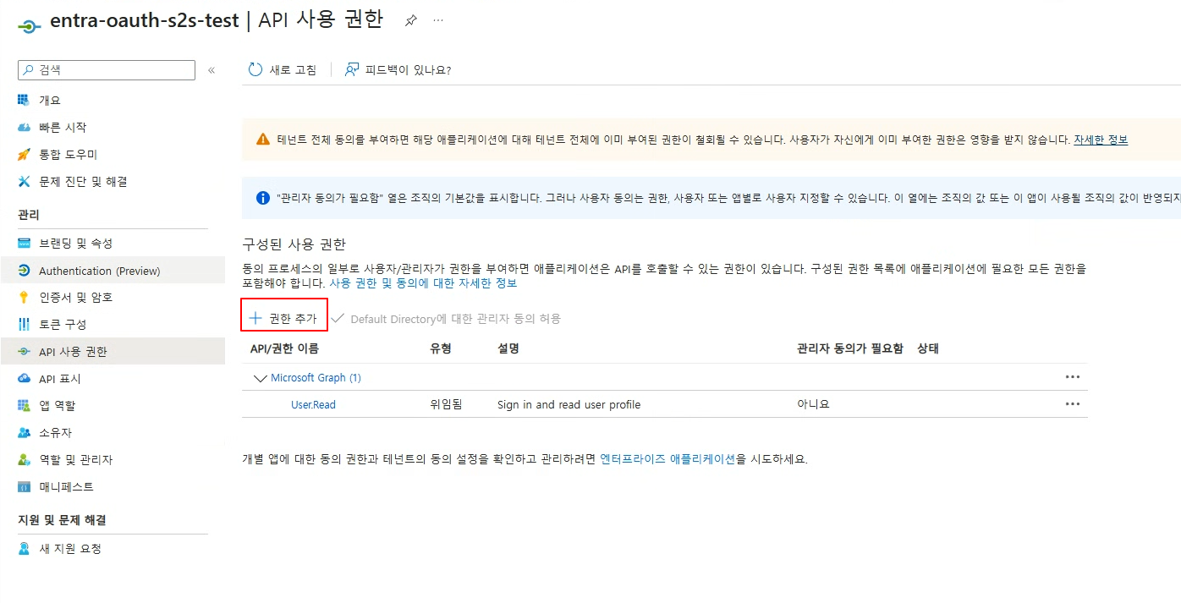The height and width of the screenshot is (603, 1181).
Task: Click the warning triangle icon in banner
Action: (263, 140)
